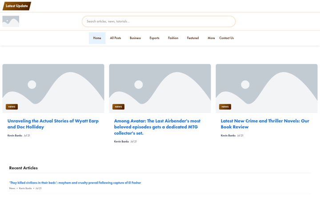This screenshot has height=200, width=320.
Task: Open the Crime and Thriller Novels thumbnail
Action: click(267, 88)
